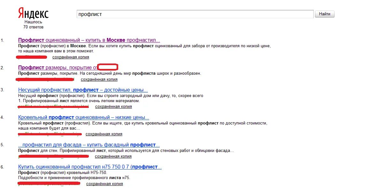Click the Яндекс logo
The image size is (369, 188).
click(34, 14)
